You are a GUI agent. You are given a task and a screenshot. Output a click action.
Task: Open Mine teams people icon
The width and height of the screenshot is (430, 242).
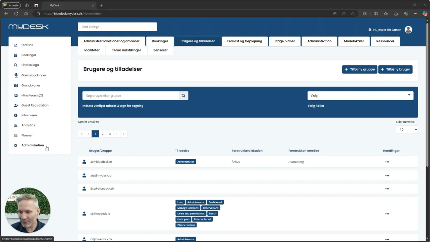15,95
